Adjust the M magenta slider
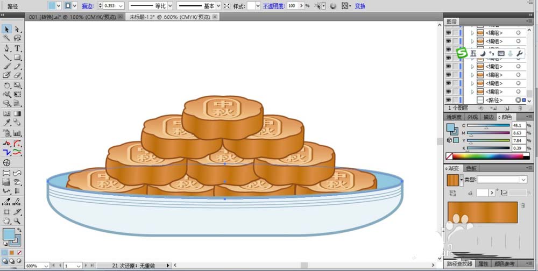Image resolution: width=538 pixels, height=271 pixels. click(x=489, y=133)
